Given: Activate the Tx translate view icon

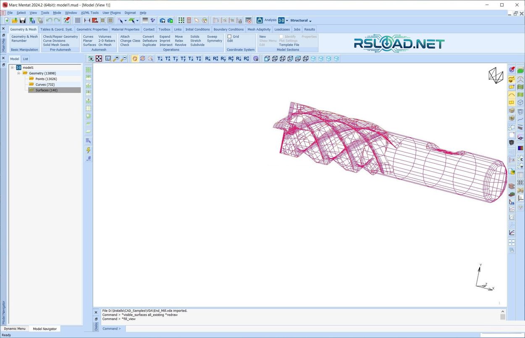Looking at the screenshot, I should 160,59.
